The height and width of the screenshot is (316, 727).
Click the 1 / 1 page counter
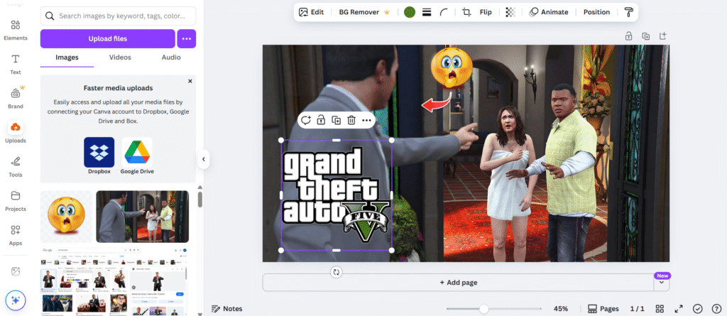[638, 309]
